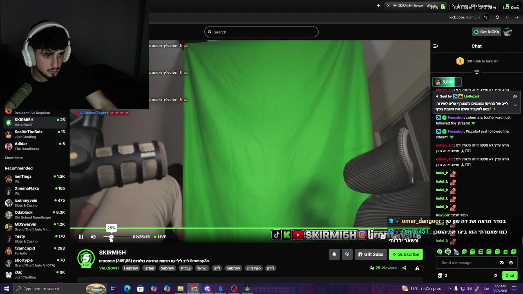Click the Windows taskbar search box
Screen dimensions: 523x294
tap(60, 289)
